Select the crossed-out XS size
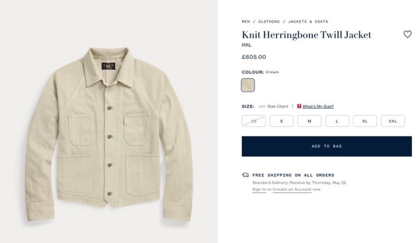 click(x=254, y=121)
